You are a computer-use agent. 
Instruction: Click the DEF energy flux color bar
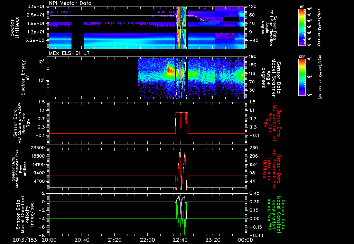(x=302, y=77)
